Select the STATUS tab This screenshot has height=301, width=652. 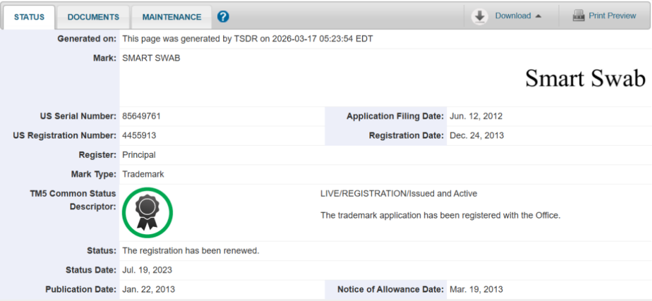pyautogui.click(x=29, y=17)
